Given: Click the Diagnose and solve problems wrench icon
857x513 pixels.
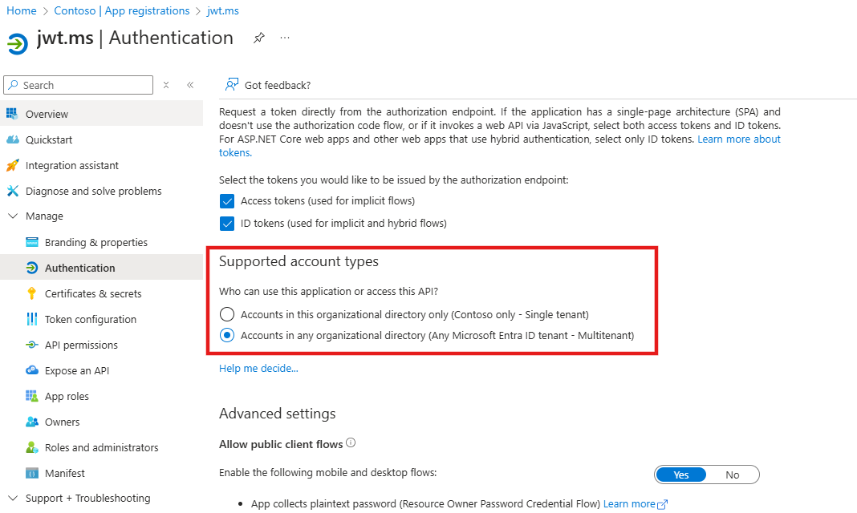Looking at the screenshot, I should (x=13, y=191).
